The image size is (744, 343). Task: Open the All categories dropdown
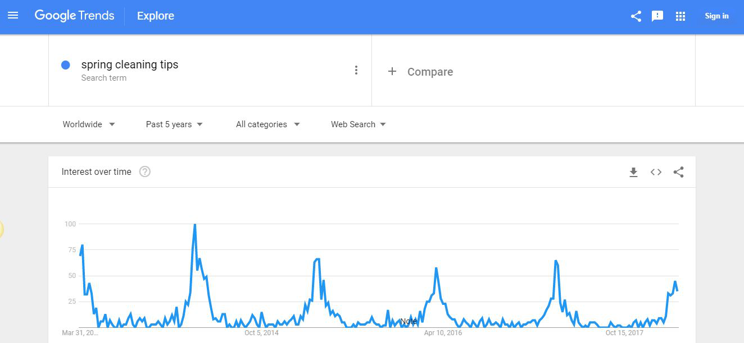click(x=267, y=124)
